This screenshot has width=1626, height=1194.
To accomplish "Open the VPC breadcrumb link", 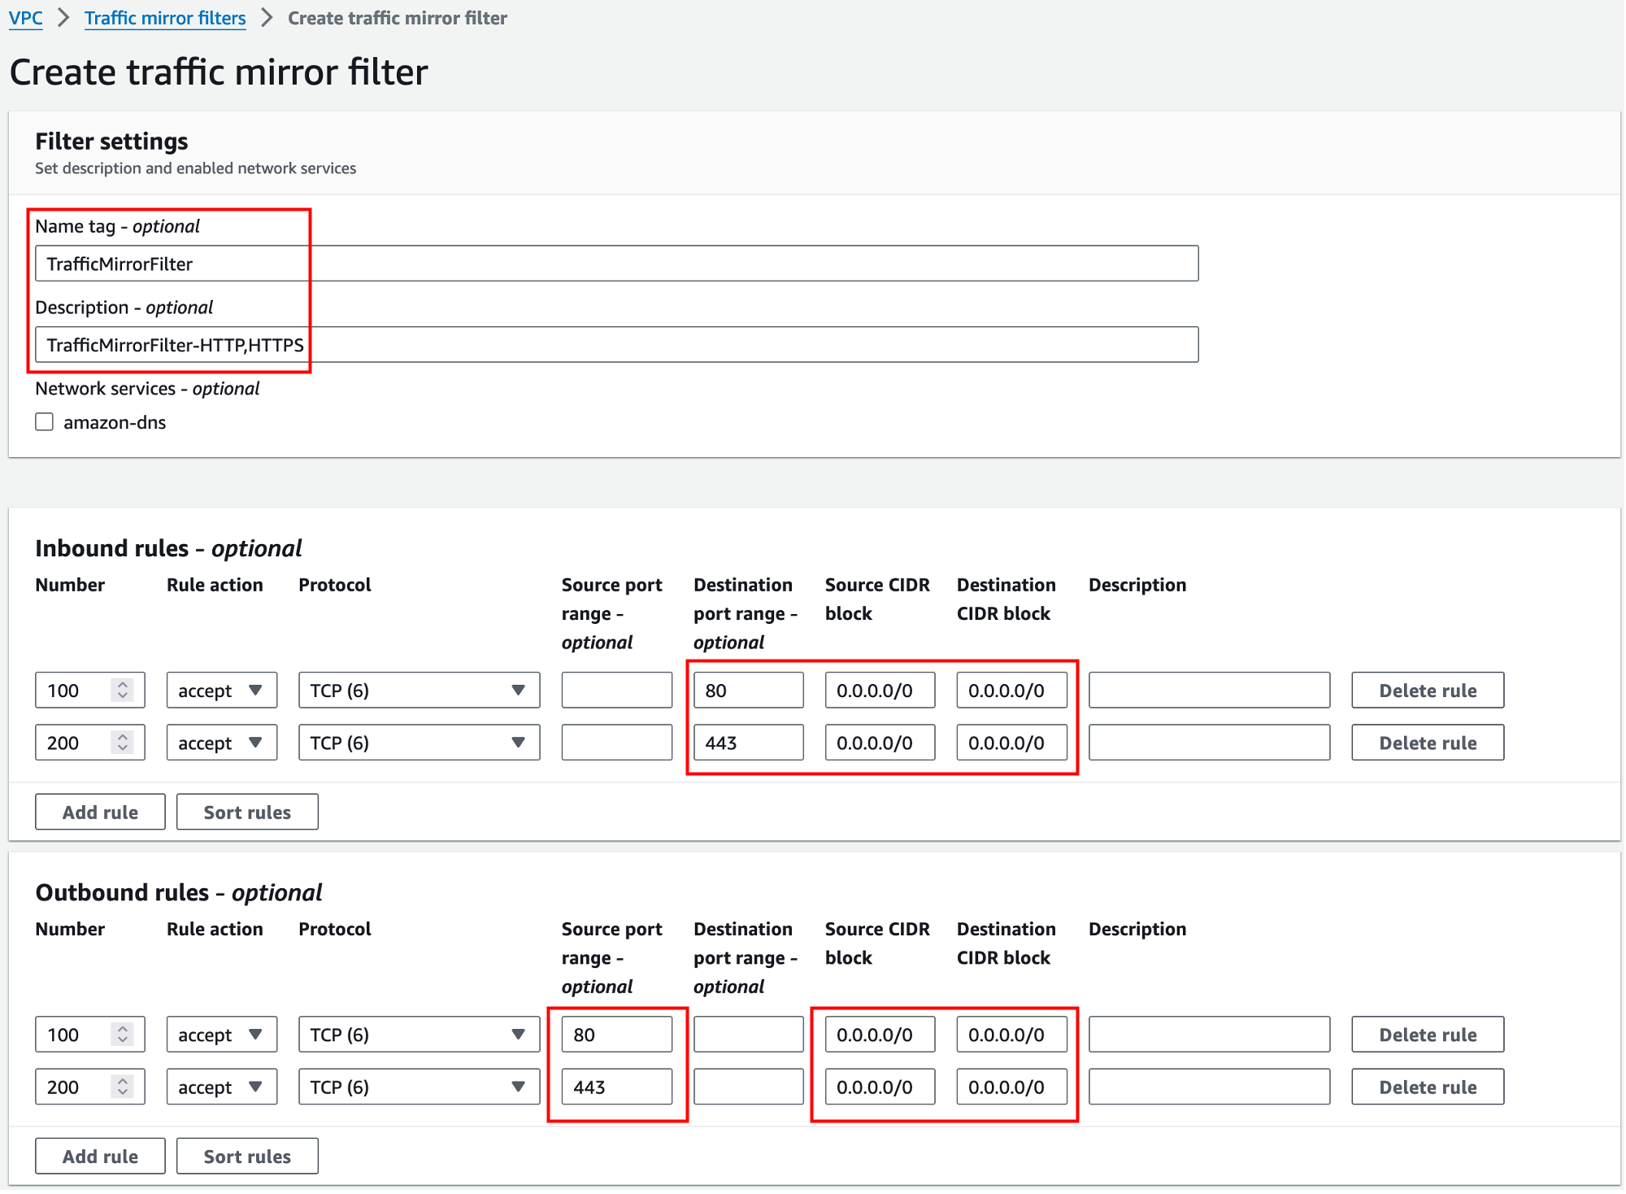I will pos(25,18).
